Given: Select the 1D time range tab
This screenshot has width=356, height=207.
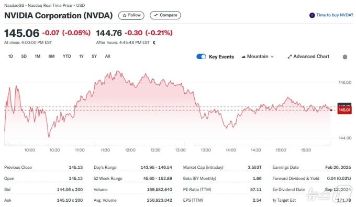Looking at the screenshot, I should [x=10, y=57].
